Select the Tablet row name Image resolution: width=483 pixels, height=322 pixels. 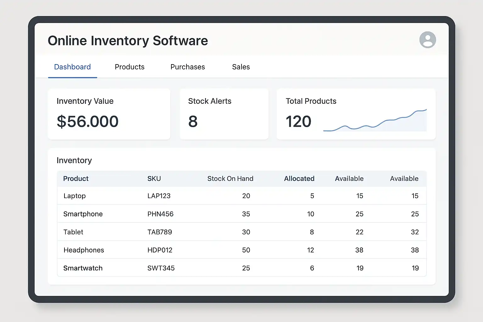(73, 232)
